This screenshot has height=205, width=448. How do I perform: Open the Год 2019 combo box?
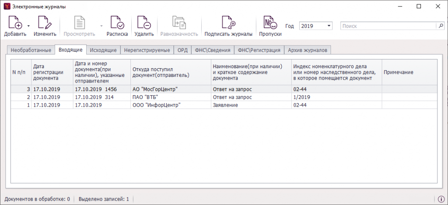[316, 26]
